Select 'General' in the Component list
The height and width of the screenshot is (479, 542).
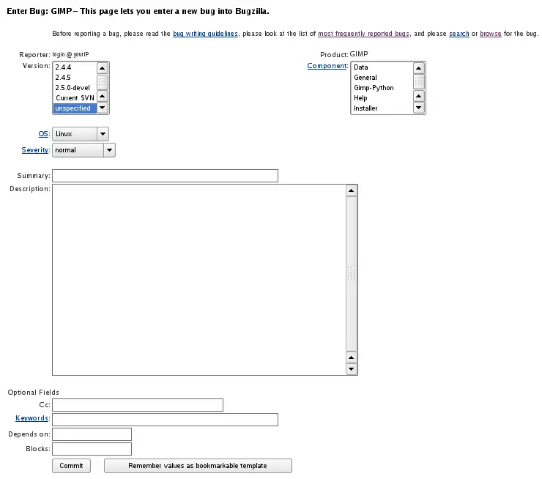(381, 78)
